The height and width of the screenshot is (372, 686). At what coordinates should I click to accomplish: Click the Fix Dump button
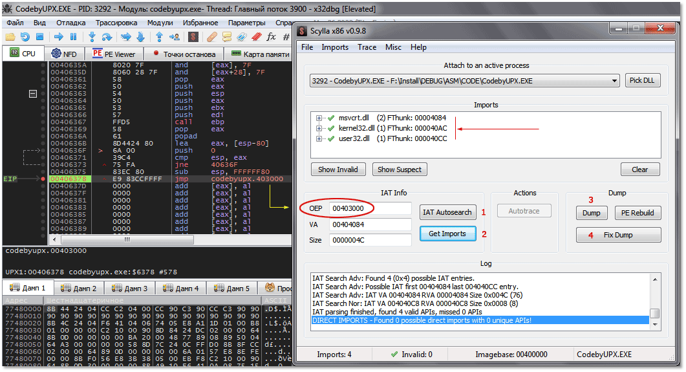click(x=618, y=235)
